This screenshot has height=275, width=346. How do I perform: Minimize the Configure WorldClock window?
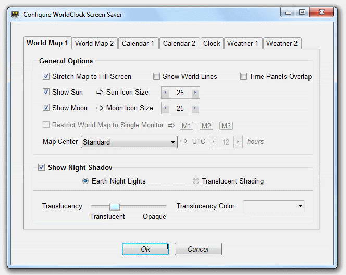[288, 12]
